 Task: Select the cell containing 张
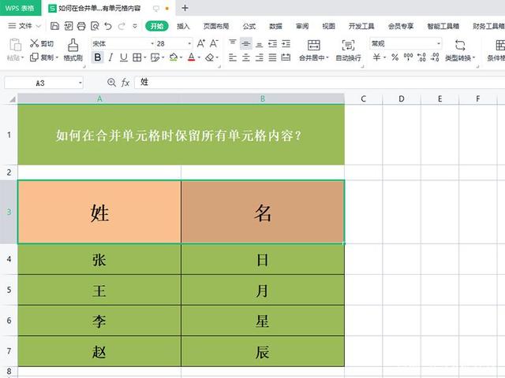99,259
